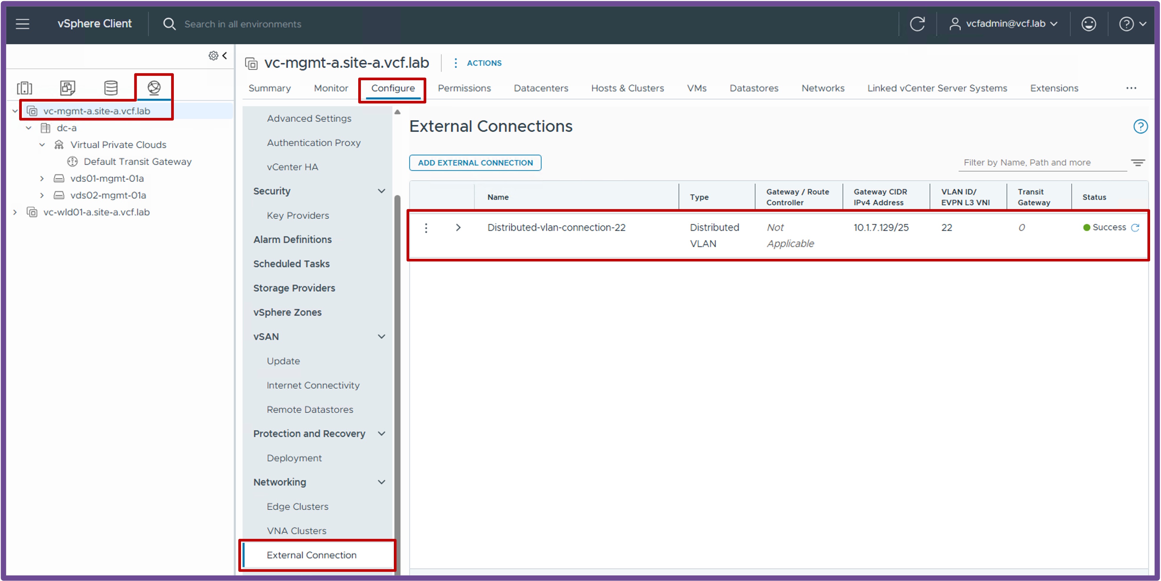The image size is (1161, 581).
Task: Select the Configure tab
Action: tap(393, 88)
